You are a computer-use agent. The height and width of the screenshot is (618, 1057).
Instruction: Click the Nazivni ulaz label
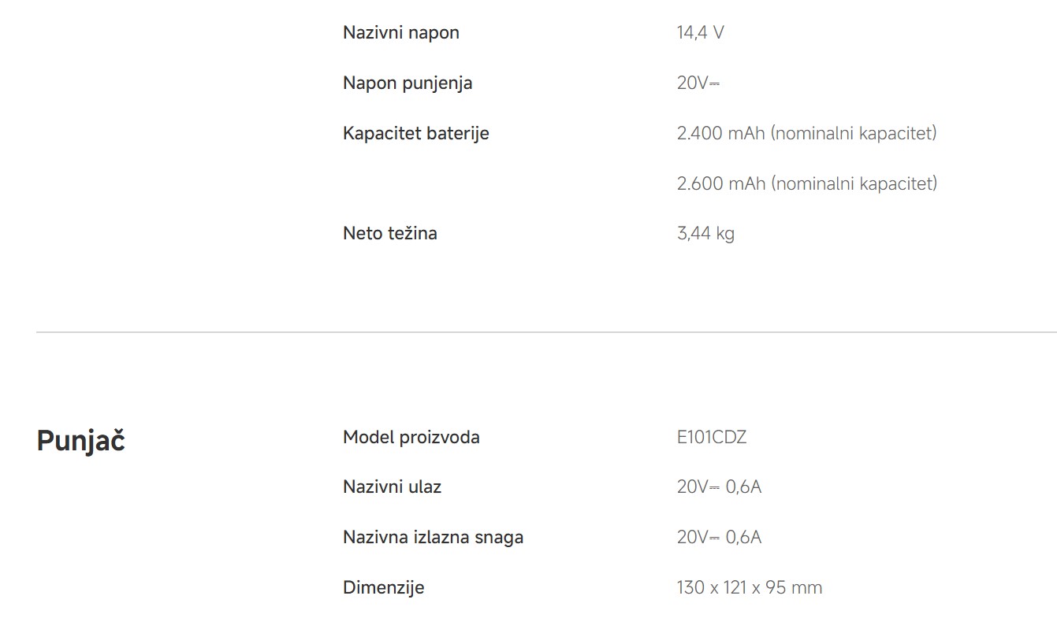[x=392, y=487]
